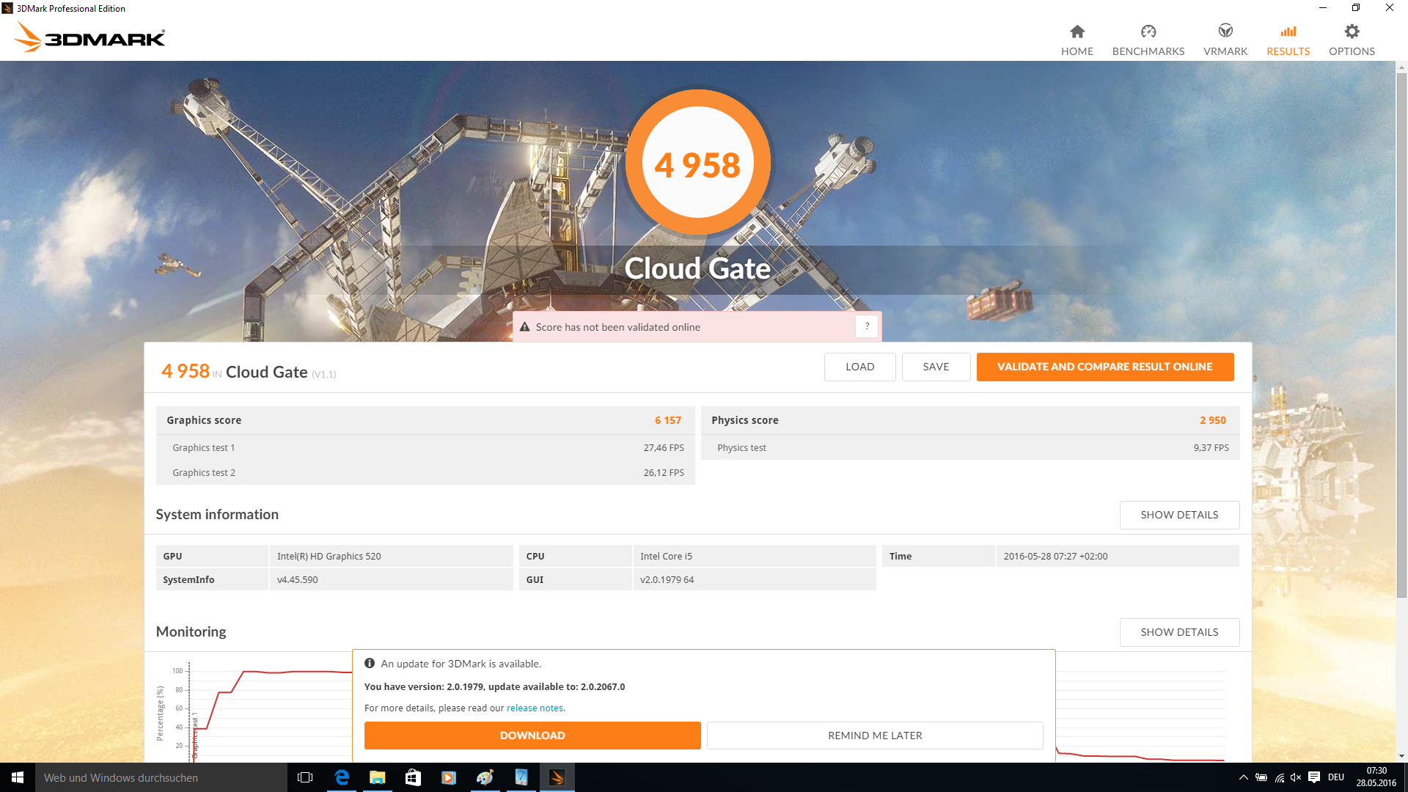Click Validate and Compare Result Online
Image resolution: width=1408 pixels, height=792 pixels.
(1104, 367)
